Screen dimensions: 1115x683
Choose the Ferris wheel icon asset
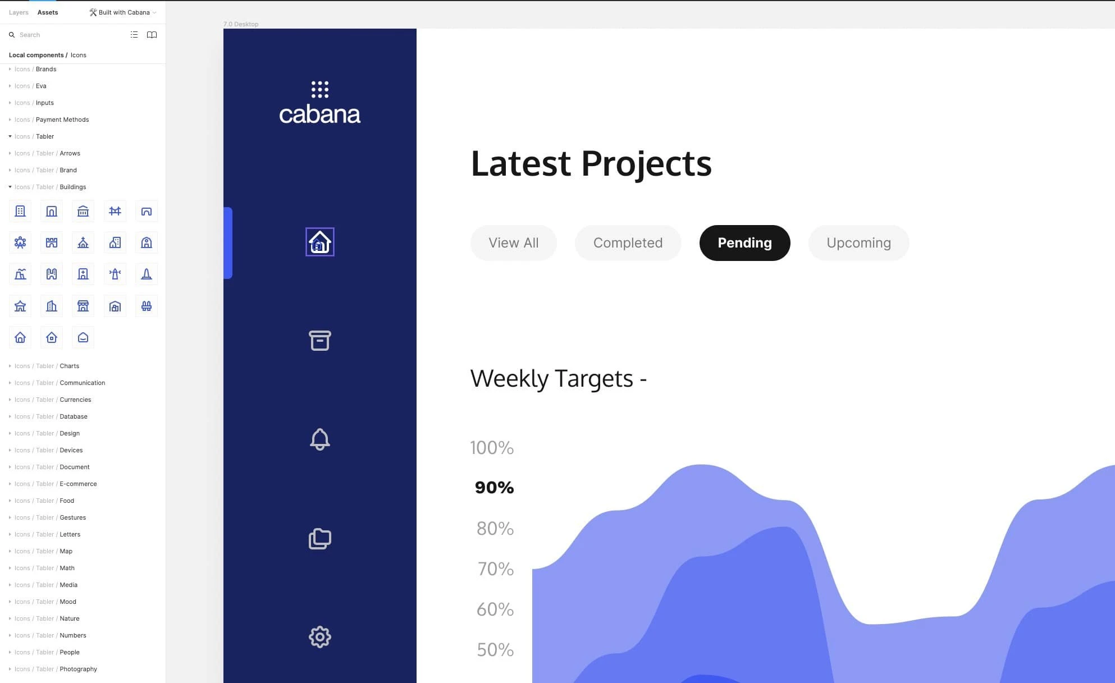coord(20,242)
